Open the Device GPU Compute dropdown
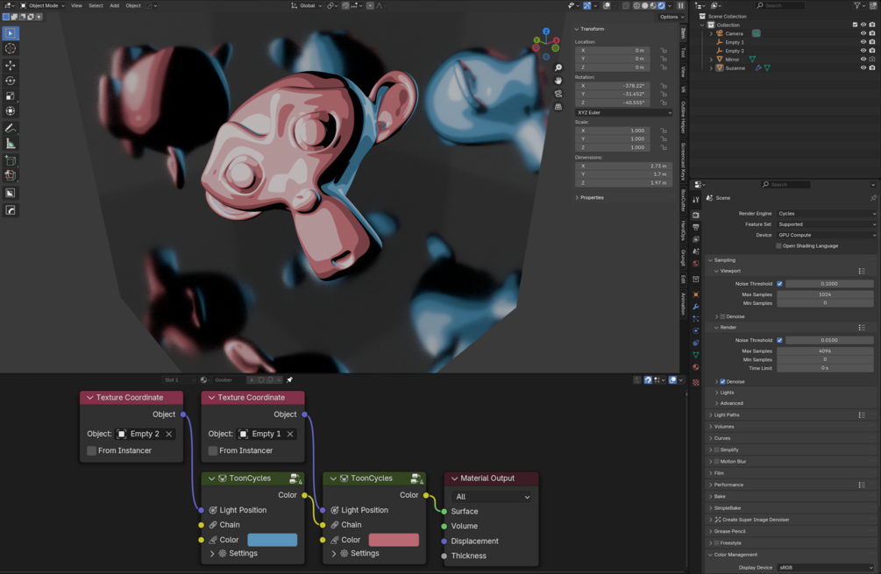 pos(827,236)
